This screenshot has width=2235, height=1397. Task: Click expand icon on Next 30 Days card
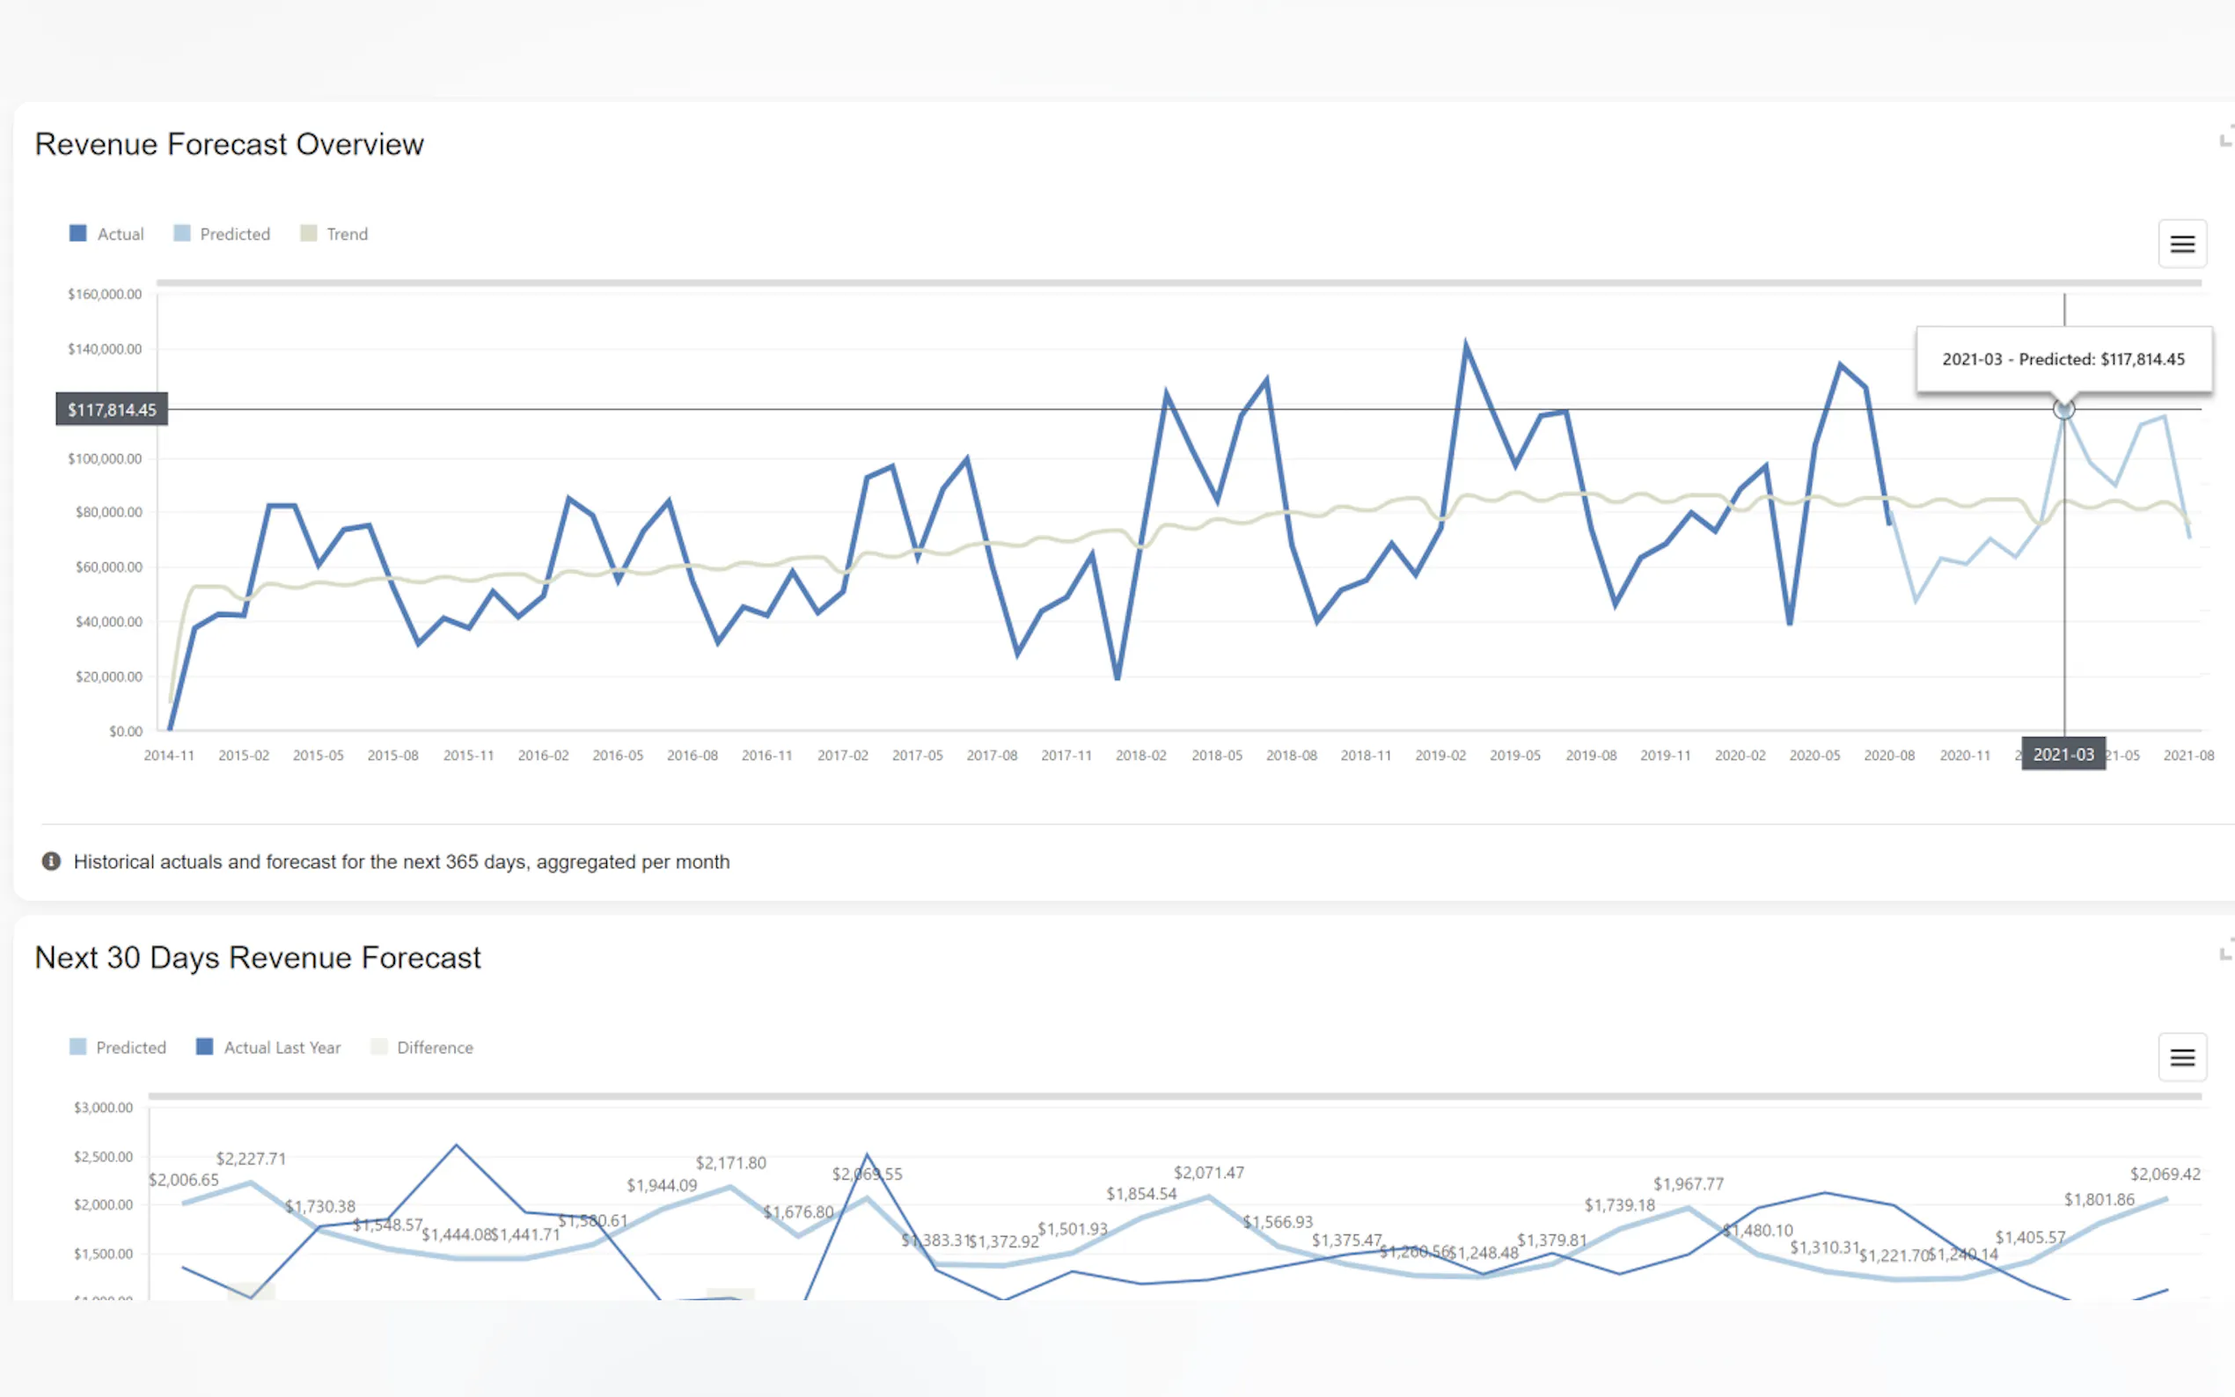point(2225,951)
